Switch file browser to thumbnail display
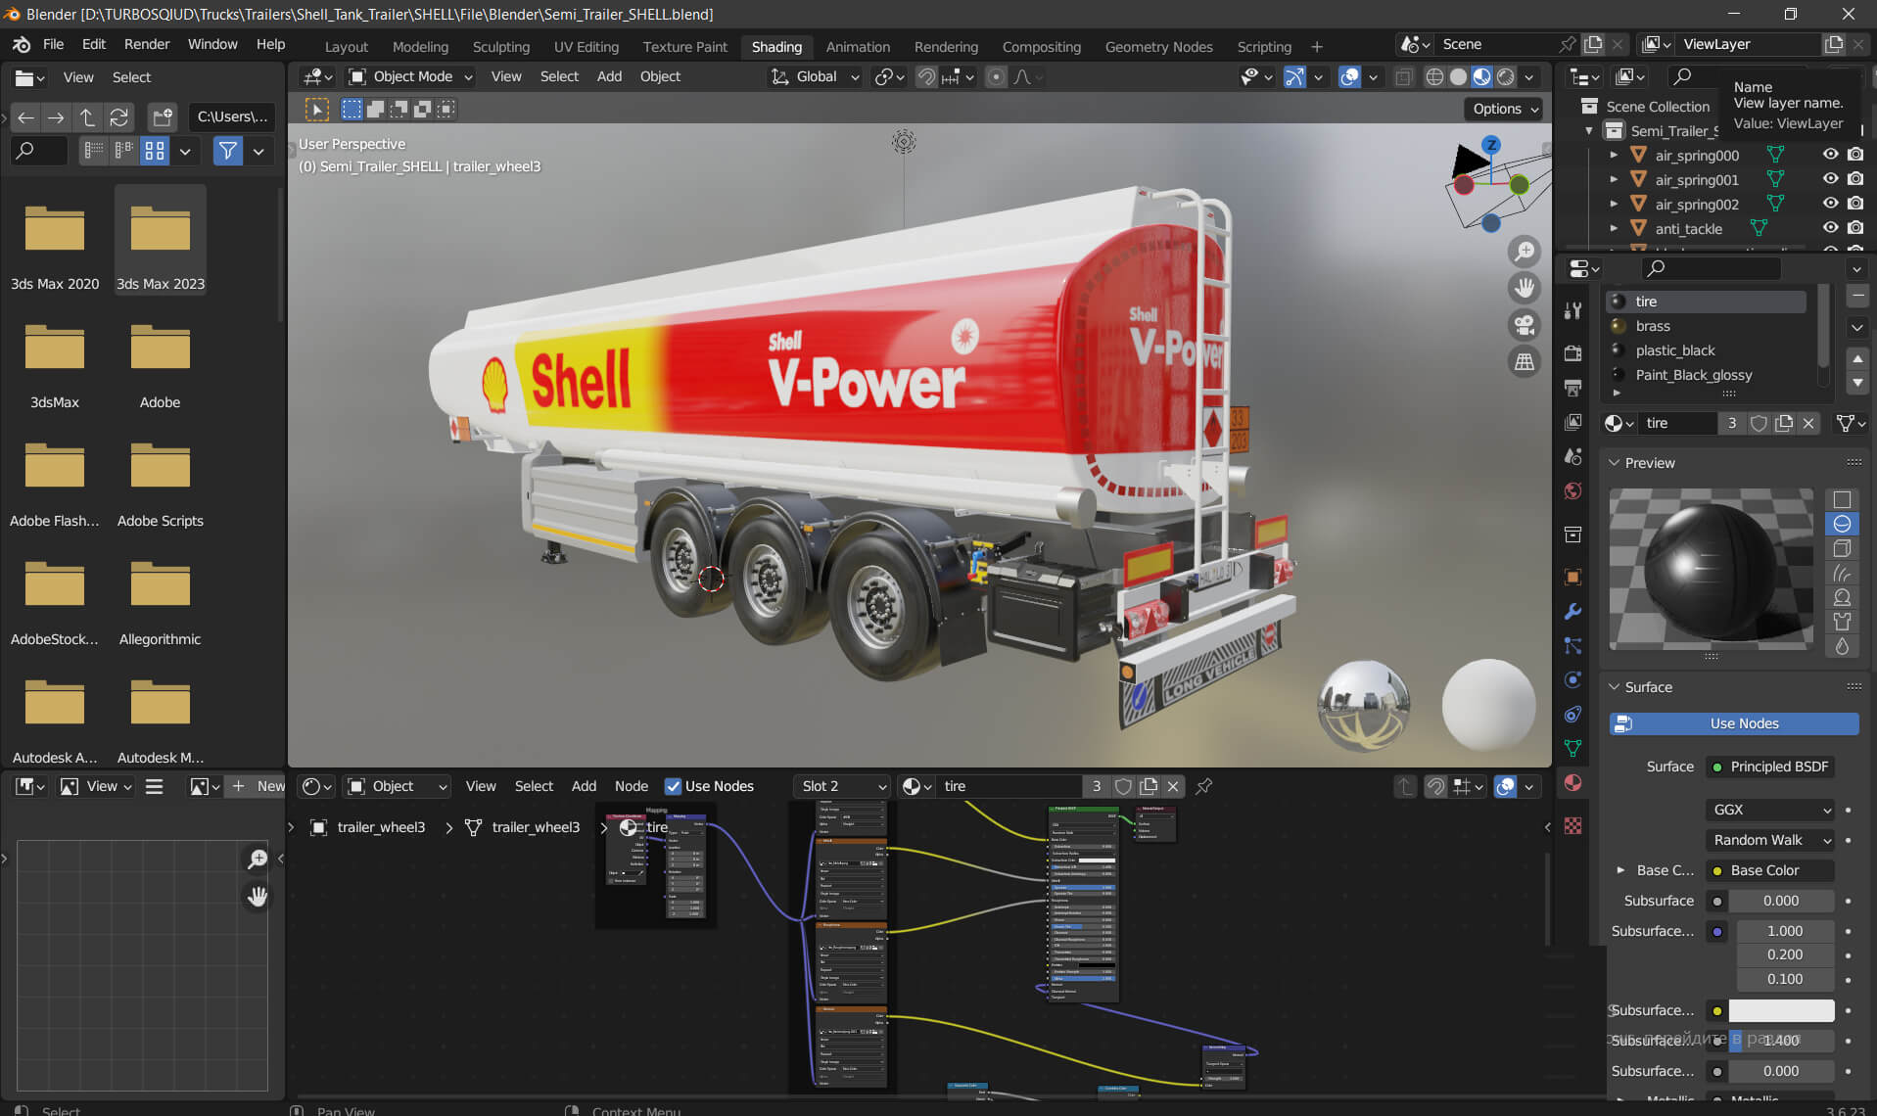 coord(155,150)
